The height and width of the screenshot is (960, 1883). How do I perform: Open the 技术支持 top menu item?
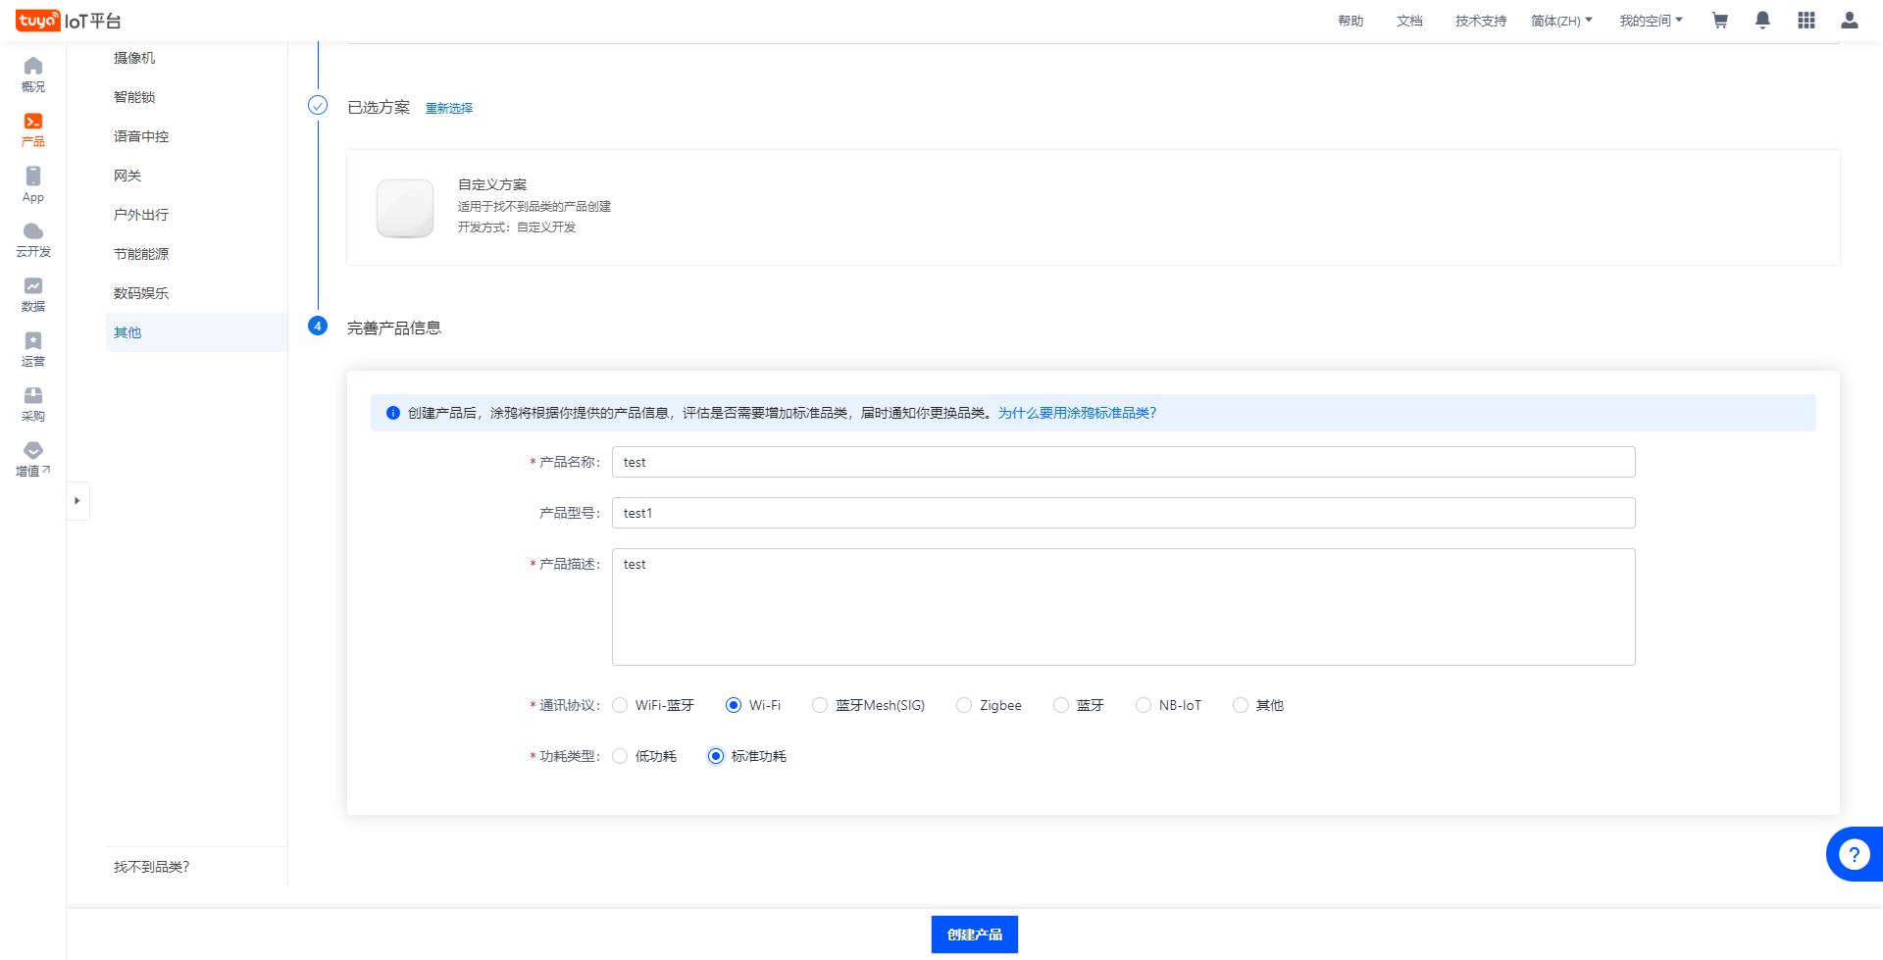pyautogui.click(x=1481, y=21)
